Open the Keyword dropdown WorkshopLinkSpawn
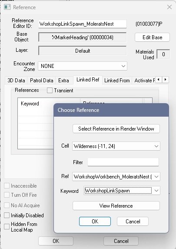Image resolution: width=176 pixels, height=249 pixels. click(x=122, y=191)
